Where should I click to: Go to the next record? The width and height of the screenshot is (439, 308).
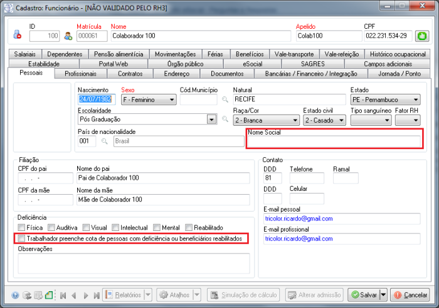point(85,295)
